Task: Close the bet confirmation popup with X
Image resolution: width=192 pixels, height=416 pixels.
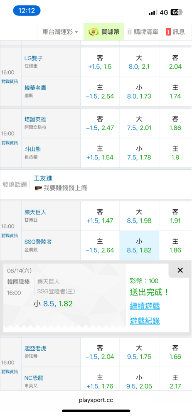Action: [x=180, y=270]
